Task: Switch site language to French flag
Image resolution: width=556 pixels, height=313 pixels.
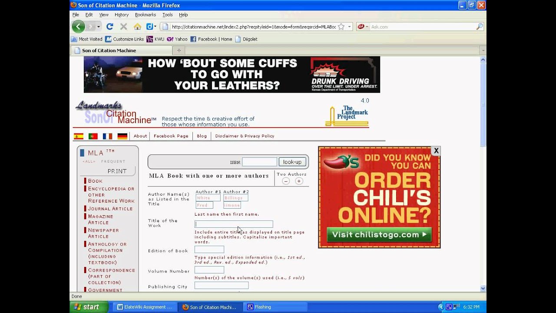Action: pyautogui.click(x=107, y=136)
